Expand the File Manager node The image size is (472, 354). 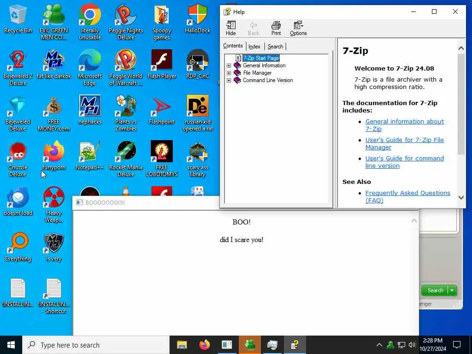click(229, 73)
